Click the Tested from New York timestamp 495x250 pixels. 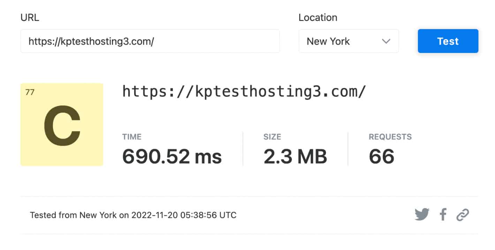tap(133, 215)
